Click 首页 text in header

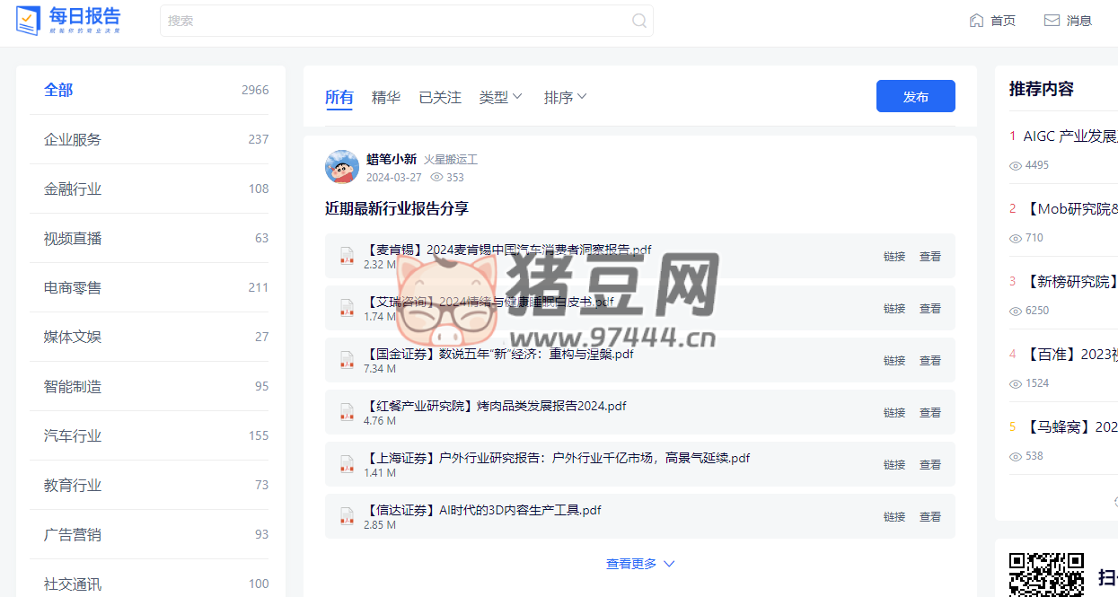pyautogui.click(x=1003, y=21)
